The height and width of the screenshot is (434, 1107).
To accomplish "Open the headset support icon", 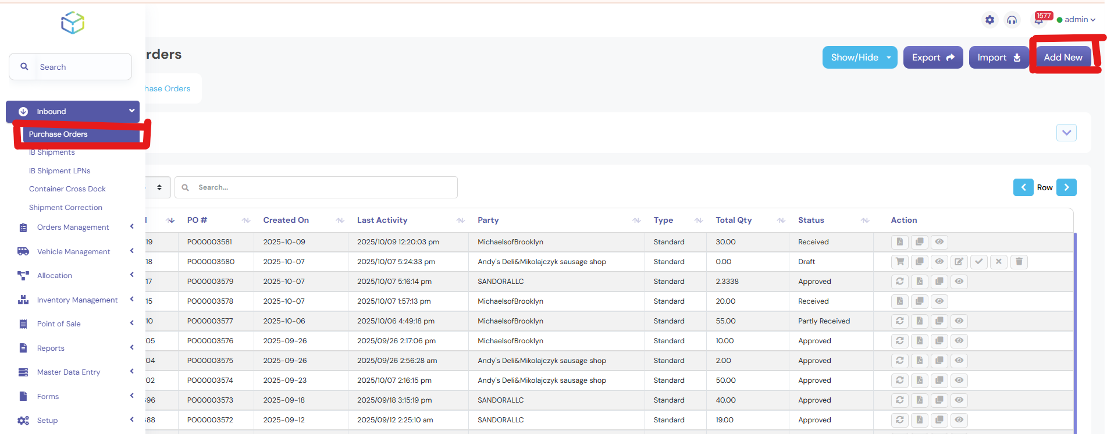I will [1012, 20].
